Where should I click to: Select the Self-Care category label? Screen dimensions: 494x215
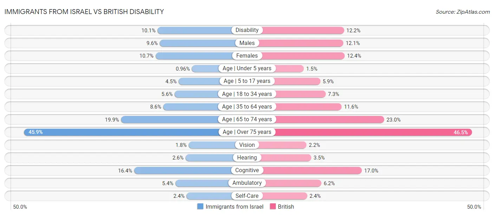point(247,196)
